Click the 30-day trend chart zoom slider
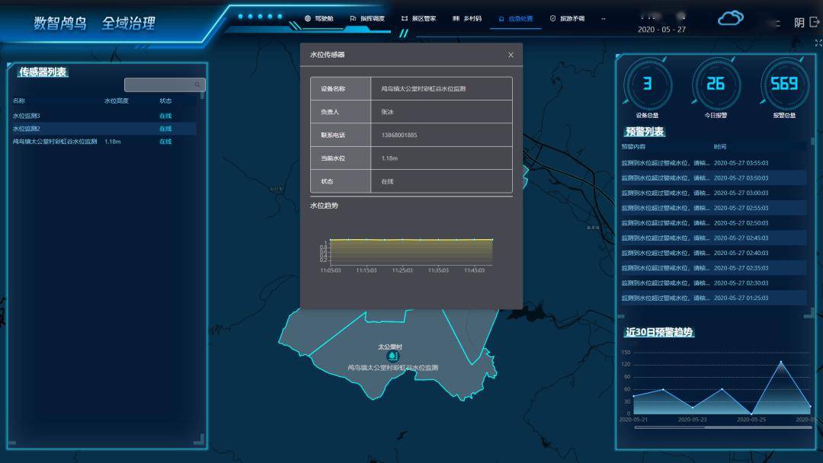Image resolution: width=823 pixels, height=463 pixels. point(722,427)
